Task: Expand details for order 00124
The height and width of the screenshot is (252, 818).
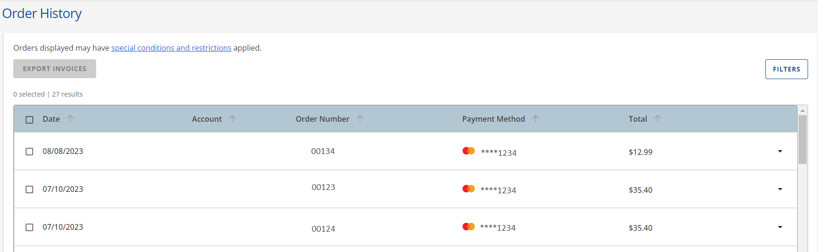Action: coord(780,227)
